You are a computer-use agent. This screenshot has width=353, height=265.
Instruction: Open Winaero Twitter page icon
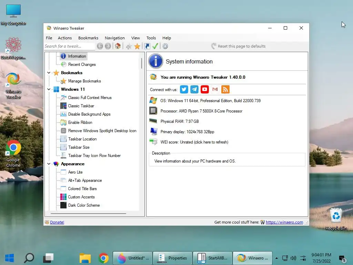[184, 89]
